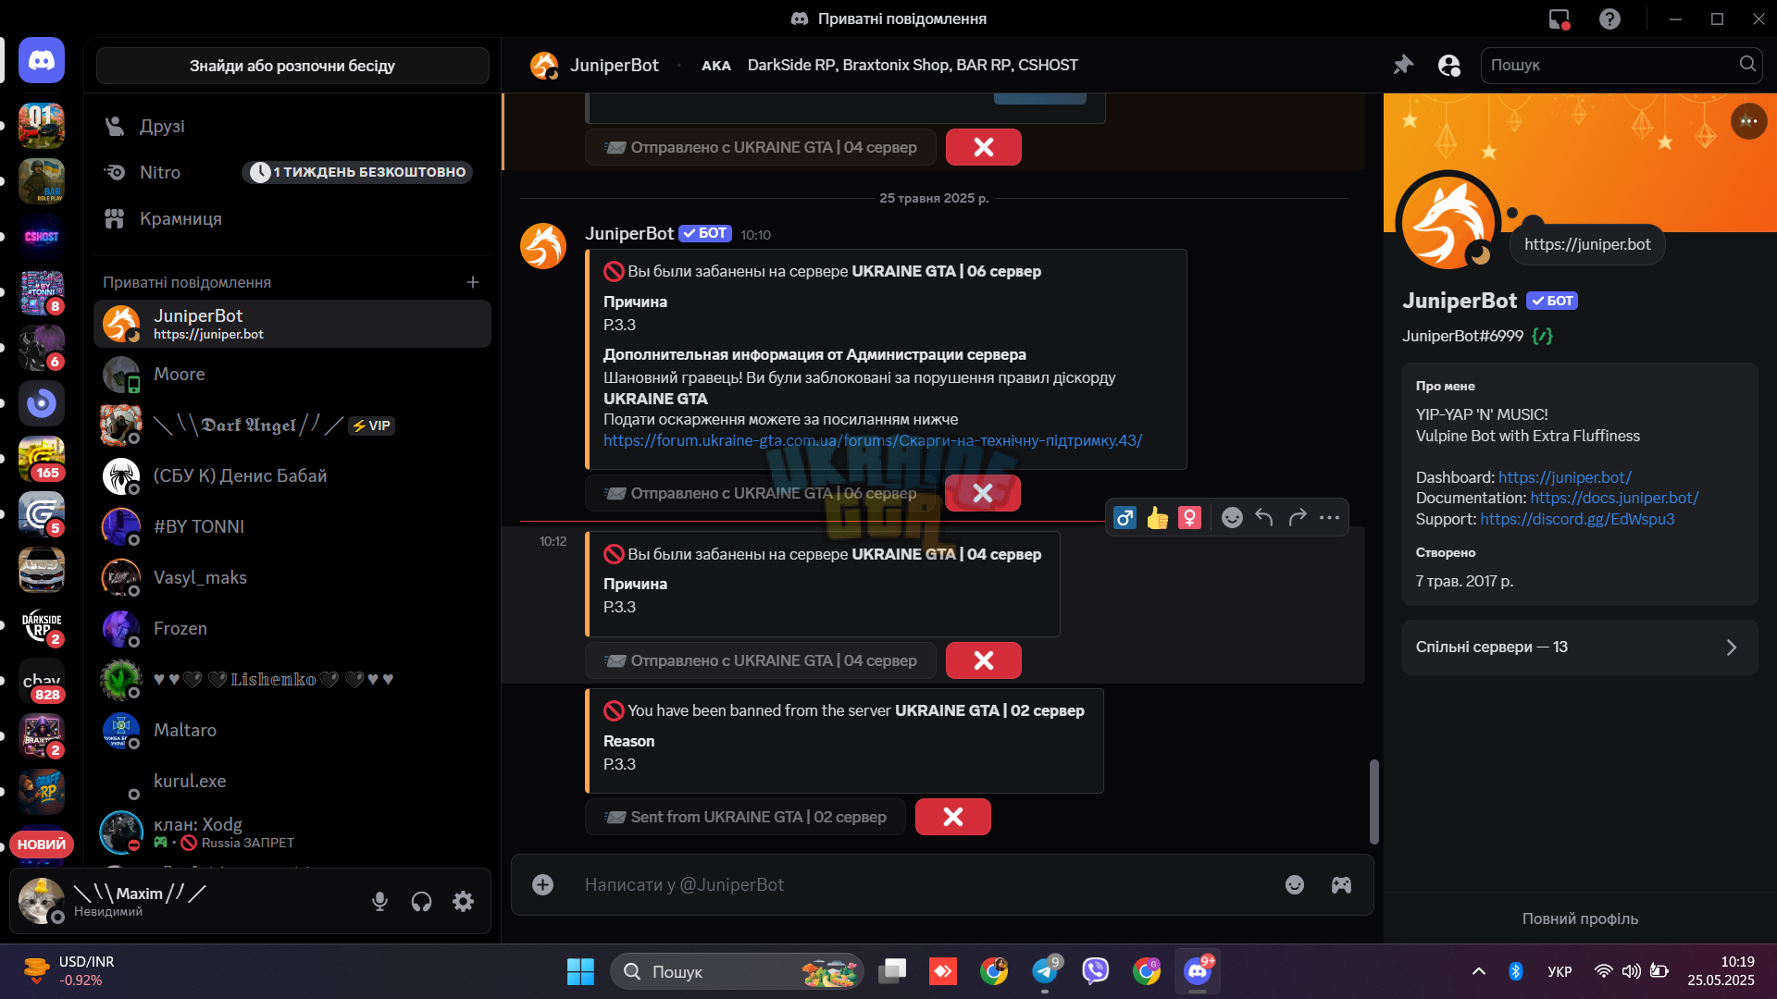The width and height of the screenshot is (1777, 999).
Task: Open Discord home direct messages button
Action: pyautogui.click(x=42, y=61)
